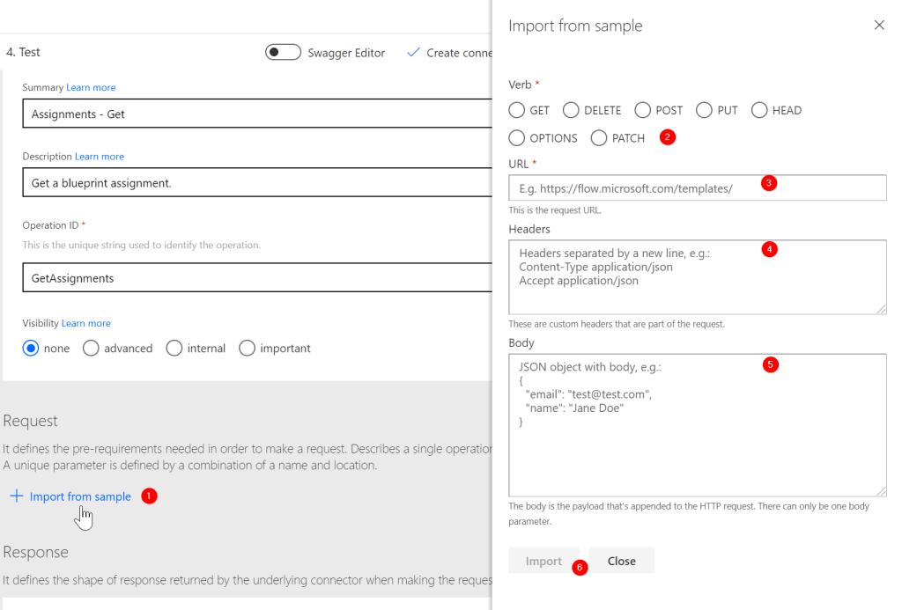Click the checkmark icon next to Create connector
Screen dimensions: 902x610
413,53
